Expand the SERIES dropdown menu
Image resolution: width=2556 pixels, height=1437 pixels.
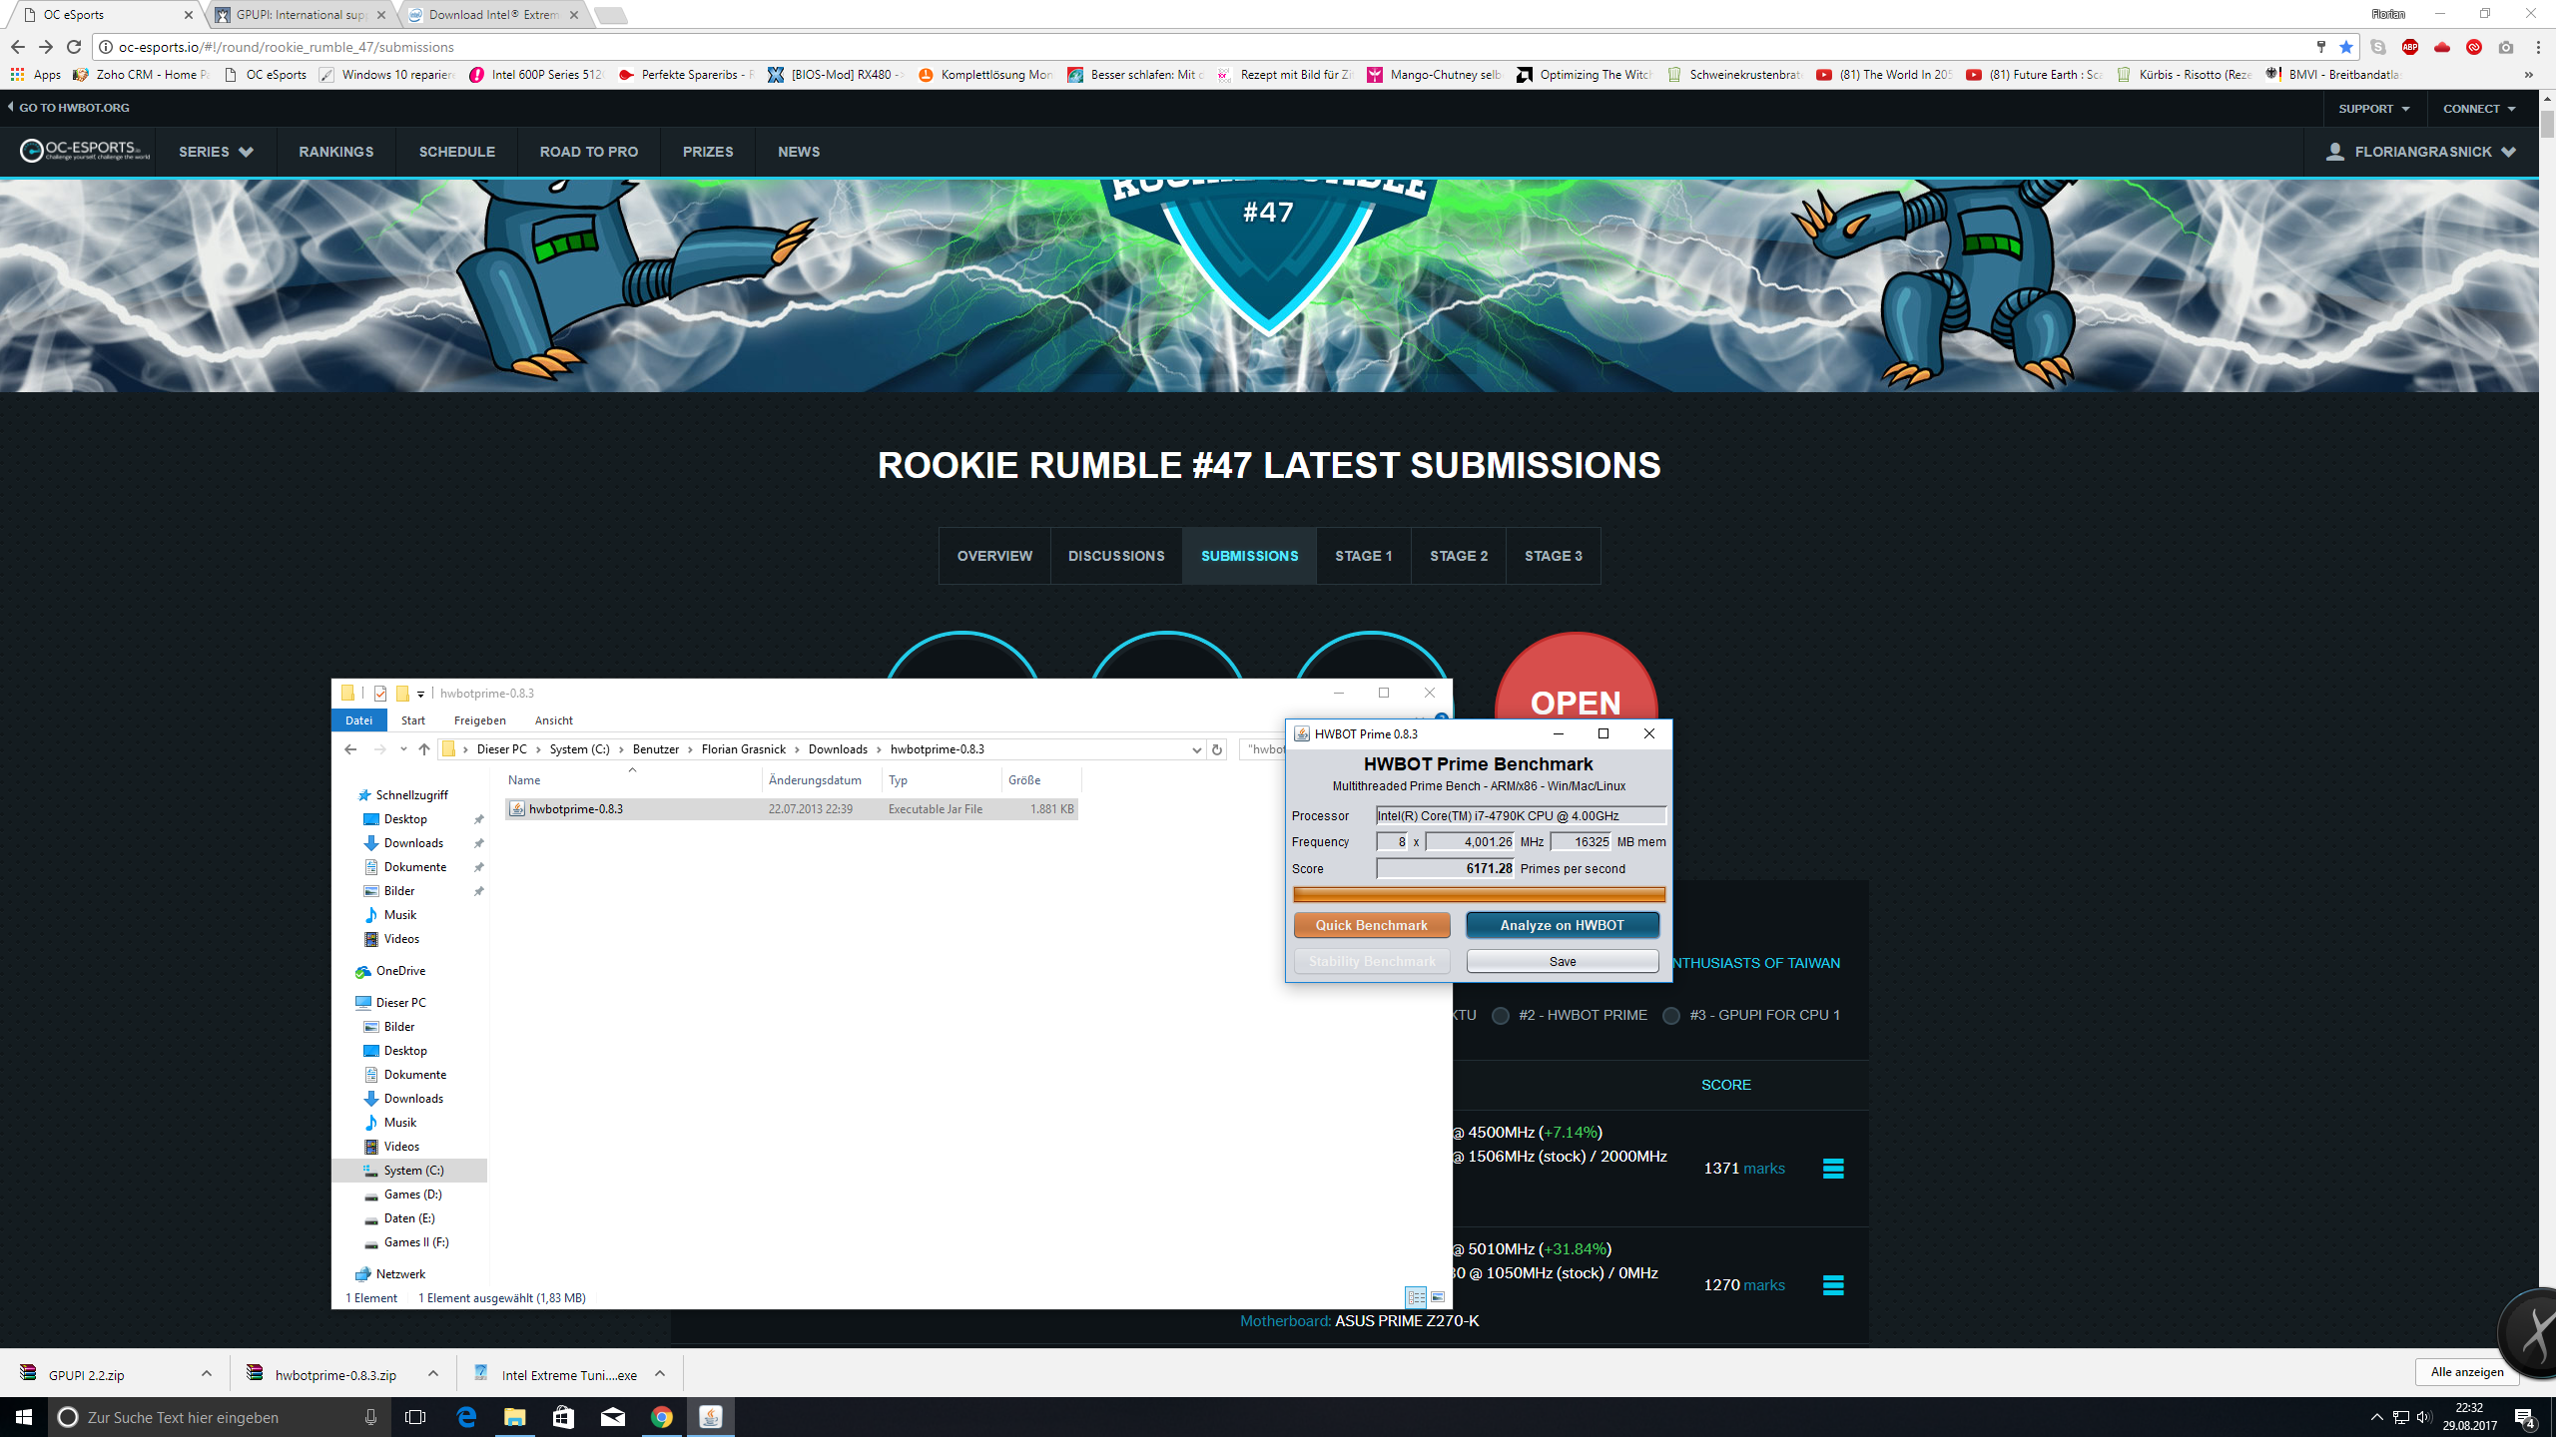coord(216,152)
